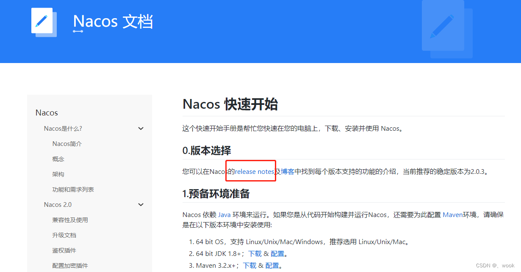Screen dimensions: 521x272
Task: Click "下载" link in the JDK line
Action: click(x=255, y=254)
